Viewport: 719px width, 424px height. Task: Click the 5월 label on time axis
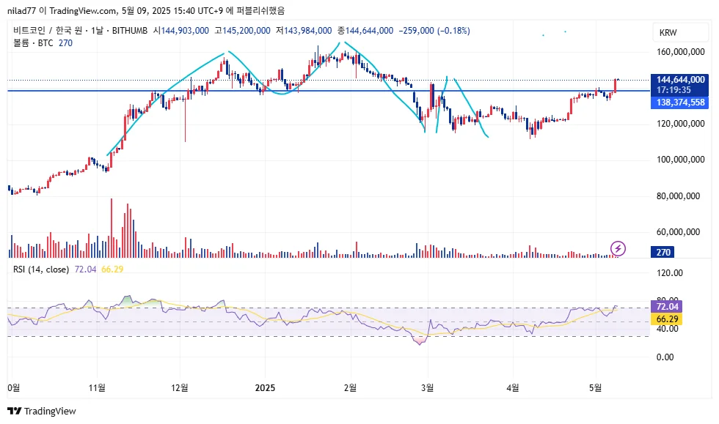pyautogui.click(x=595, y=388)
